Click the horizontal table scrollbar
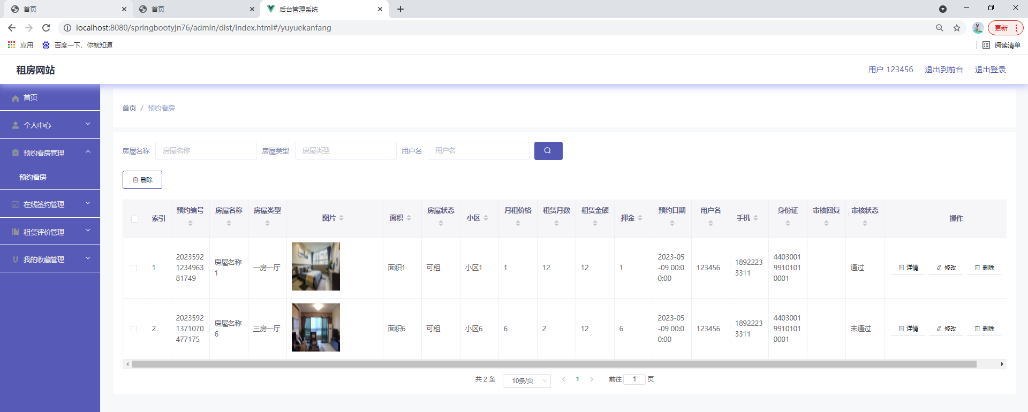The width and height of the screenshot is (1028, 412). [554, 364]
